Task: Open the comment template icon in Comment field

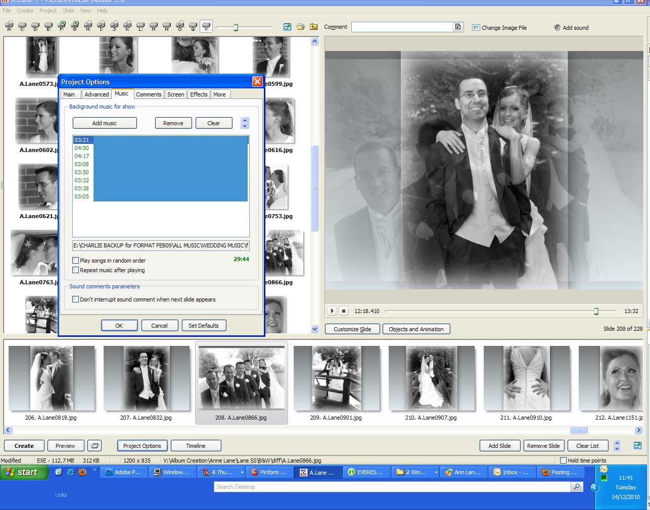Action: click(458, 27)
